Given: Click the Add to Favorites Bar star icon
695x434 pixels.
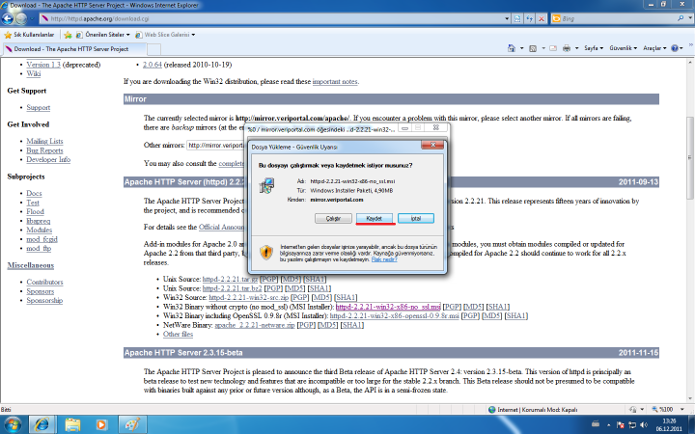Looking at the screenshot, I should tap(68, 35).
